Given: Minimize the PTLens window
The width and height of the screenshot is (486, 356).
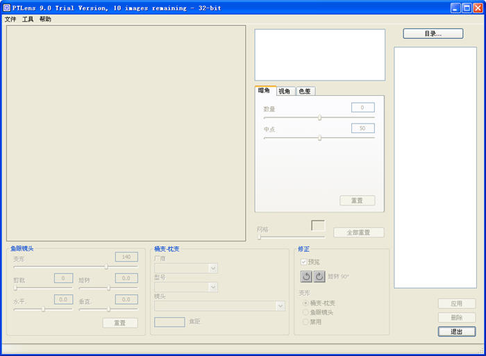Looking at the screenshot, I should 455,8.
